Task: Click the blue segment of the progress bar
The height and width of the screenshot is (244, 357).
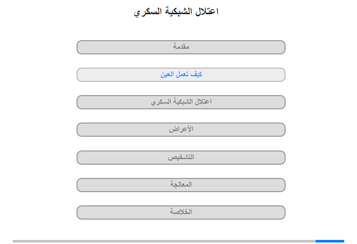Action: point(329,241)
